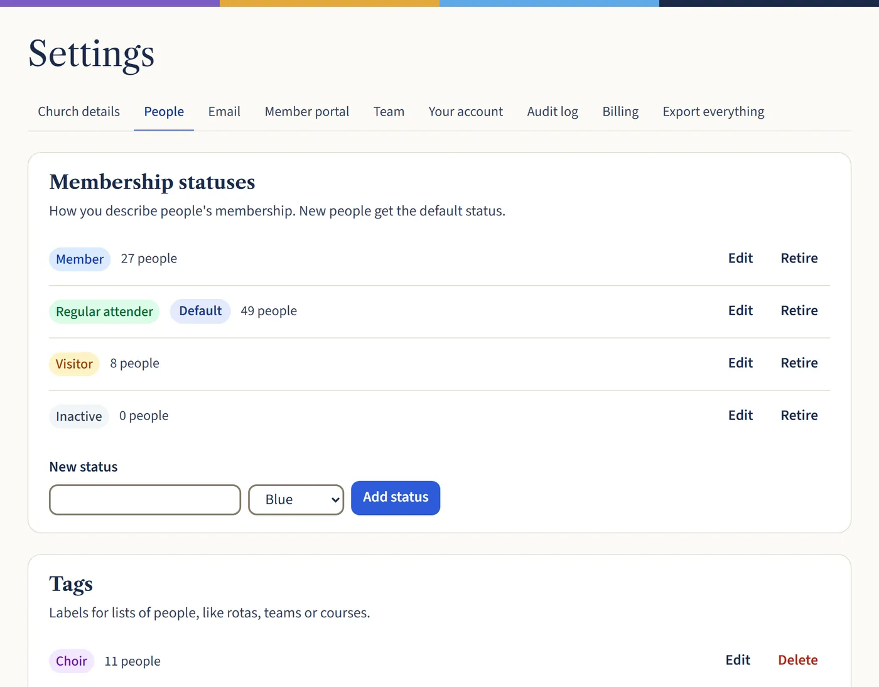
Task: Open the Billing tab
Action: (x=620, y=112)
